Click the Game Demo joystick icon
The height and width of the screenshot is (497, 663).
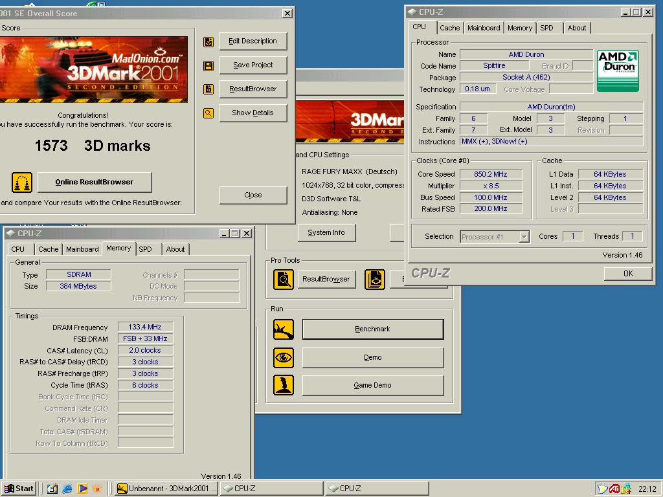284,386
